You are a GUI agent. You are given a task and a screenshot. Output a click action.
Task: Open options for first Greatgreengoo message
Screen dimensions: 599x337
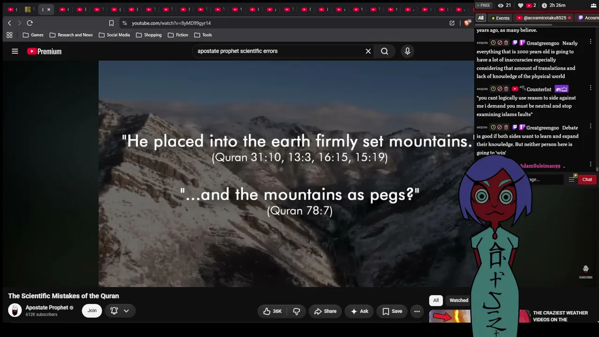click(x=591, y=42)
